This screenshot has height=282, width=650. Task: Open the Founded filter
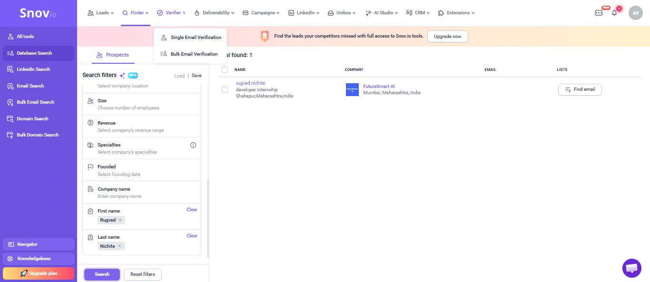(x=142, y=170)
